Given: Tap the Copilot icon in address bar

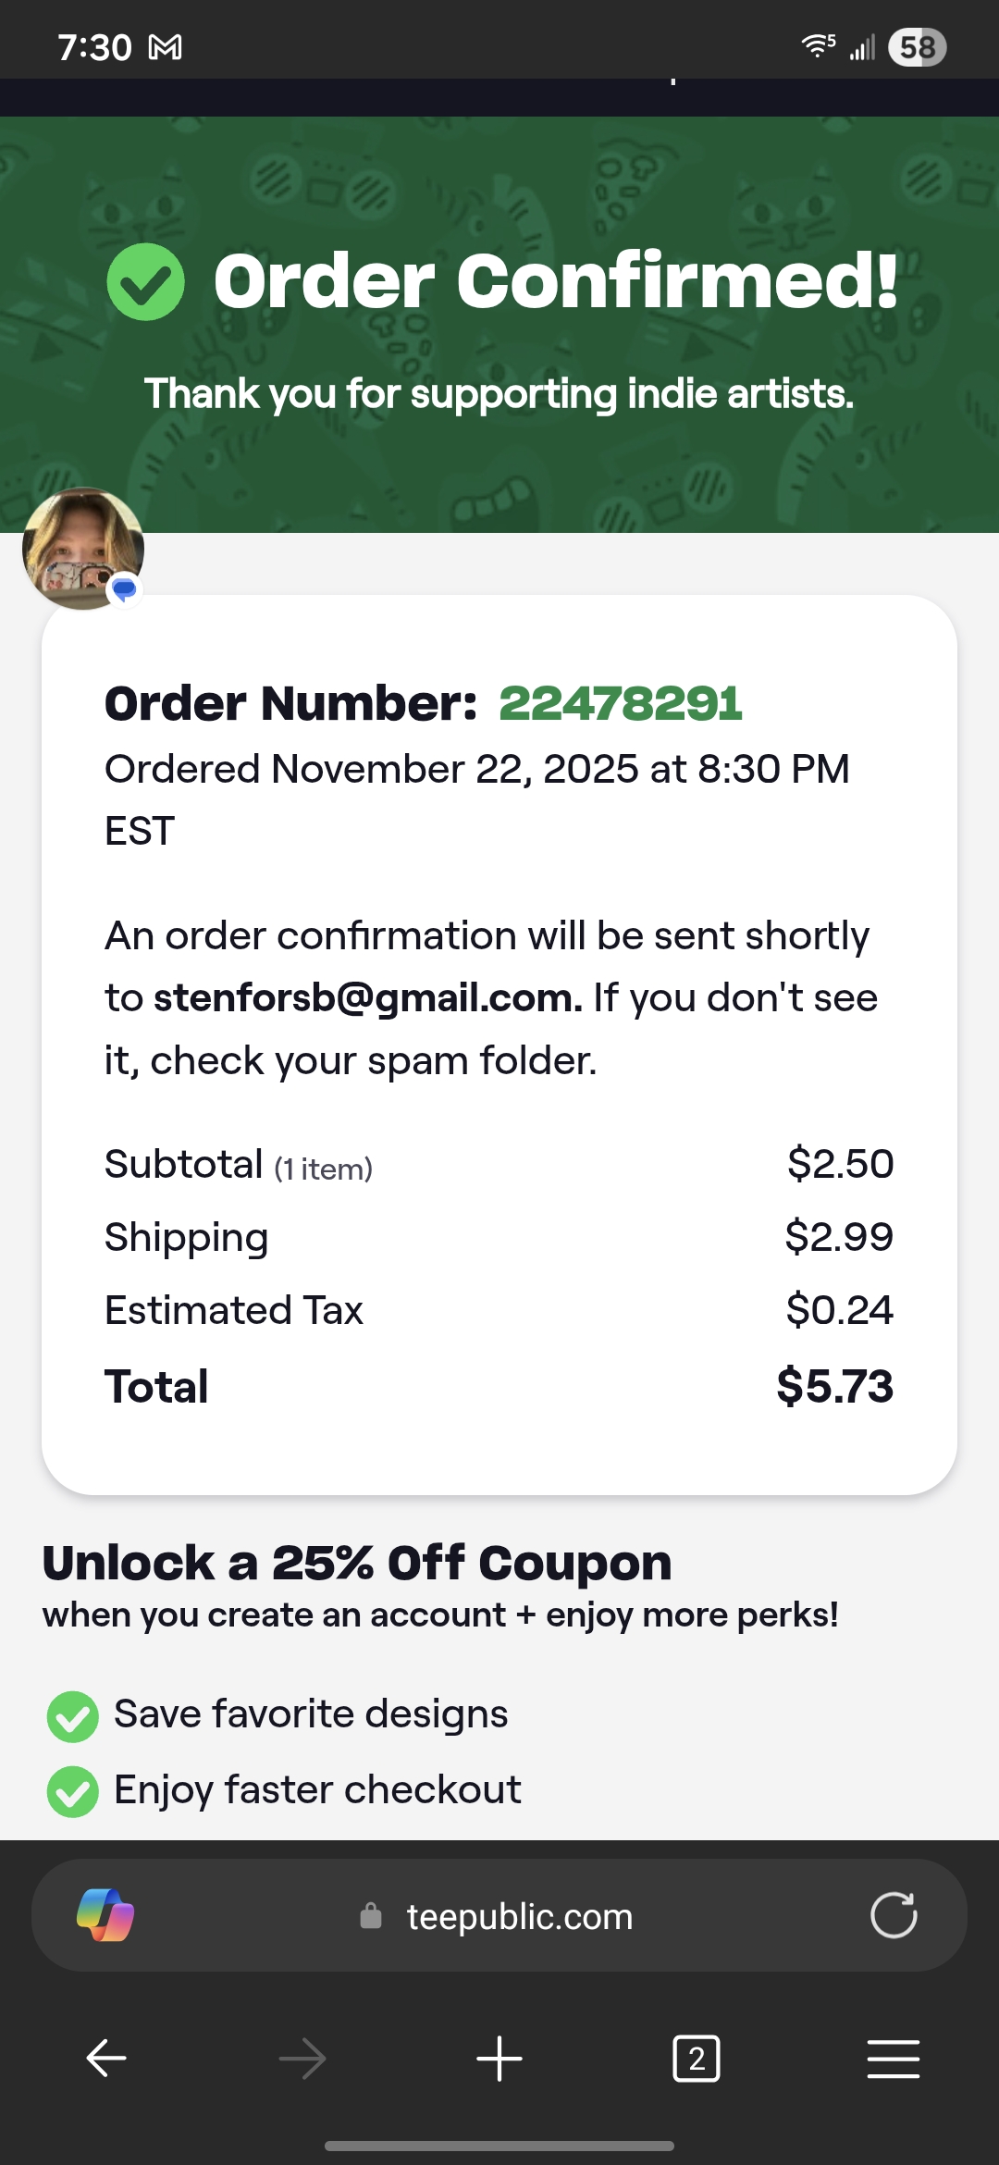Looking at the screenshot, I should pyautogui.click(x=105, y=1915).
